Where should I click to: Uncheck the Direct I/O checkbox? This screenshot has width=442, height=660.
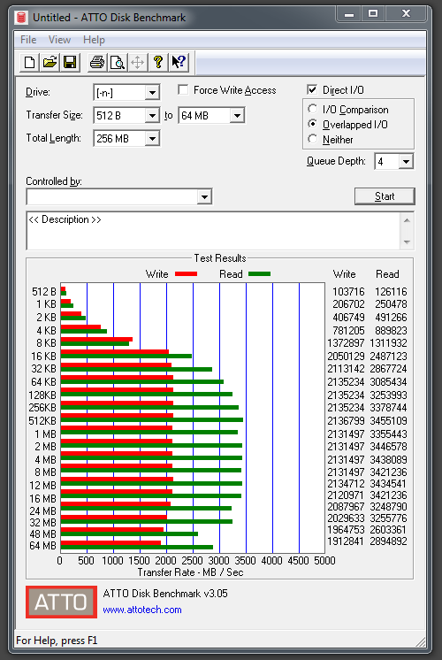[x=312, y=89]
